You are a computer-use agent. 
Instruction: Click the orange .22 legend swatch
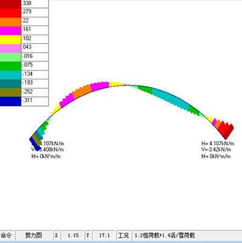tap(10, 22)
